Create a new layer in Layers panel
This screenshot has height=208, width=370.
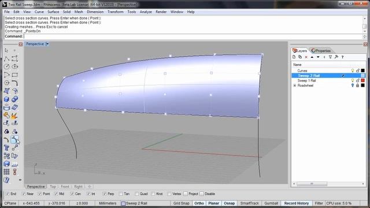click(294, 57)
